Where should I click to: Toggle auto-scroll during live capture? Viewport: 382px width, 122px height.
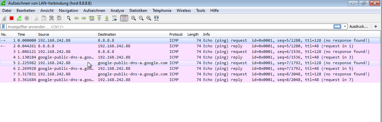point(114,18)
